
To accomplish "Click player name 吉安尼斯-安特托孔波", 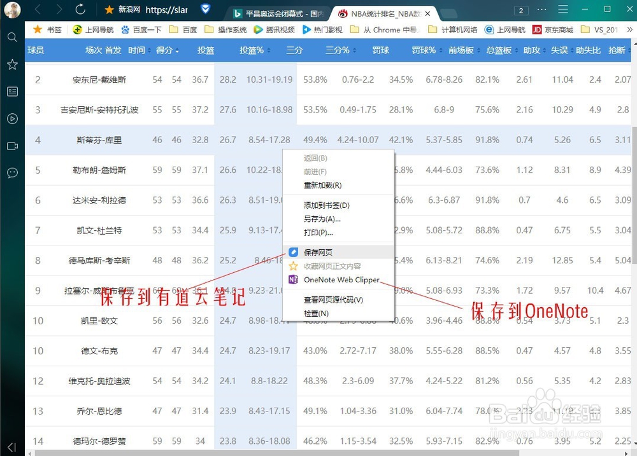I will coord(99,110).
